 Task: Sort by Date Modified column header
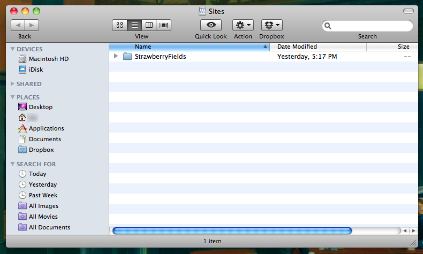(318, 47)
